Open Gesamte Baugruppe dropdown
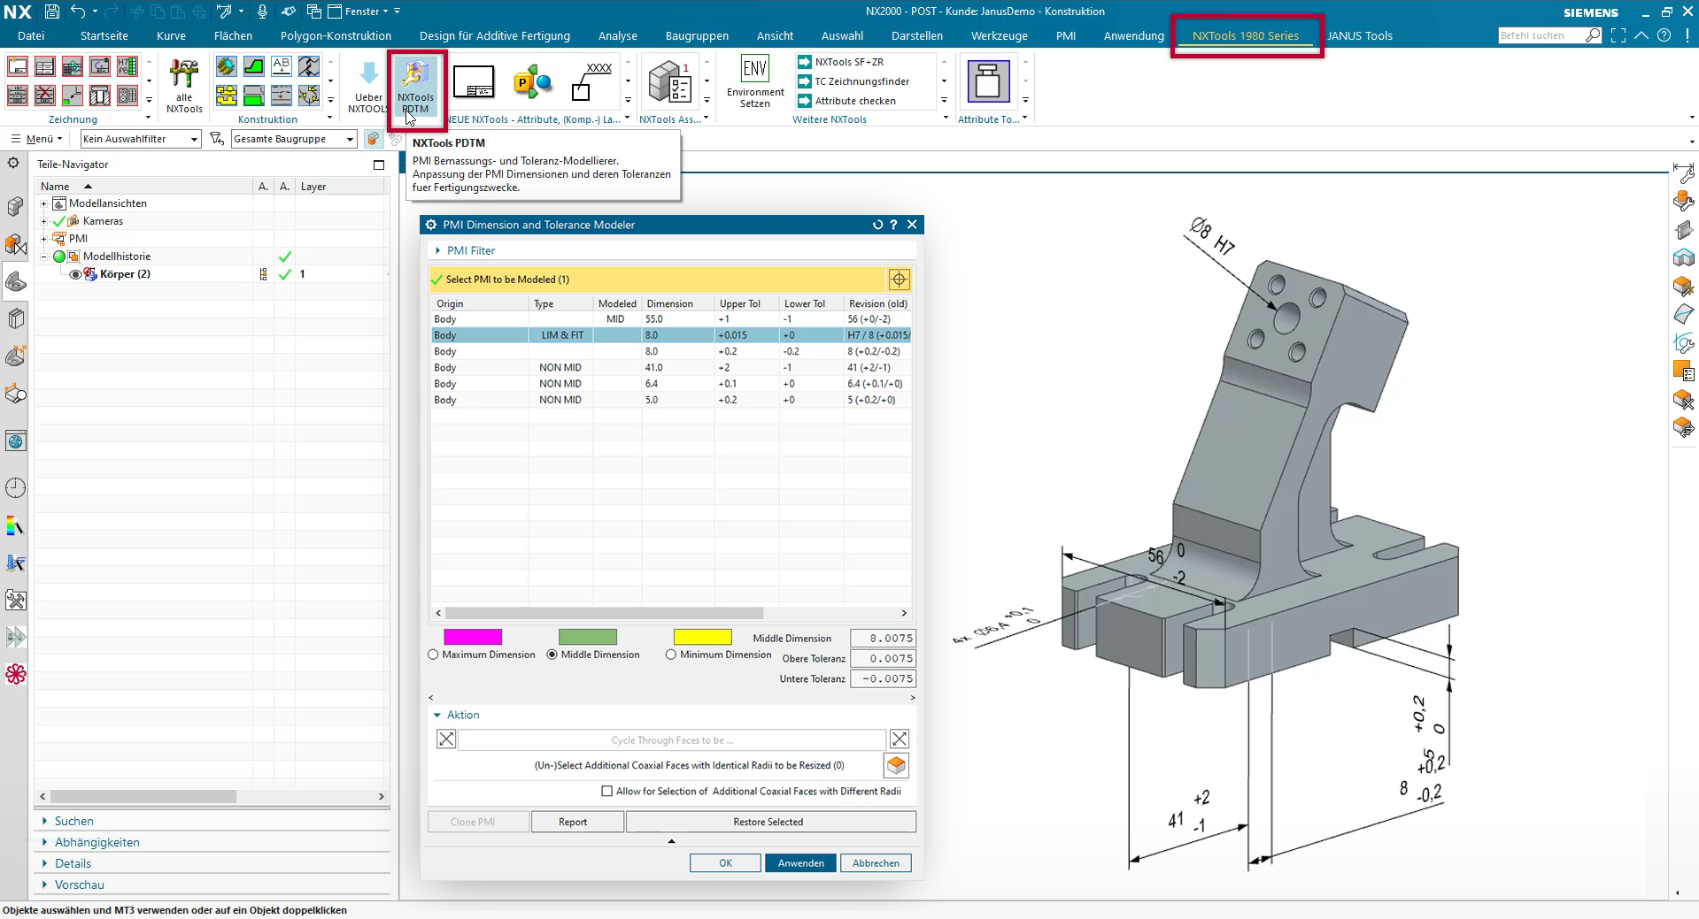Screen dimensions: 1699x919 coord(294,139)
